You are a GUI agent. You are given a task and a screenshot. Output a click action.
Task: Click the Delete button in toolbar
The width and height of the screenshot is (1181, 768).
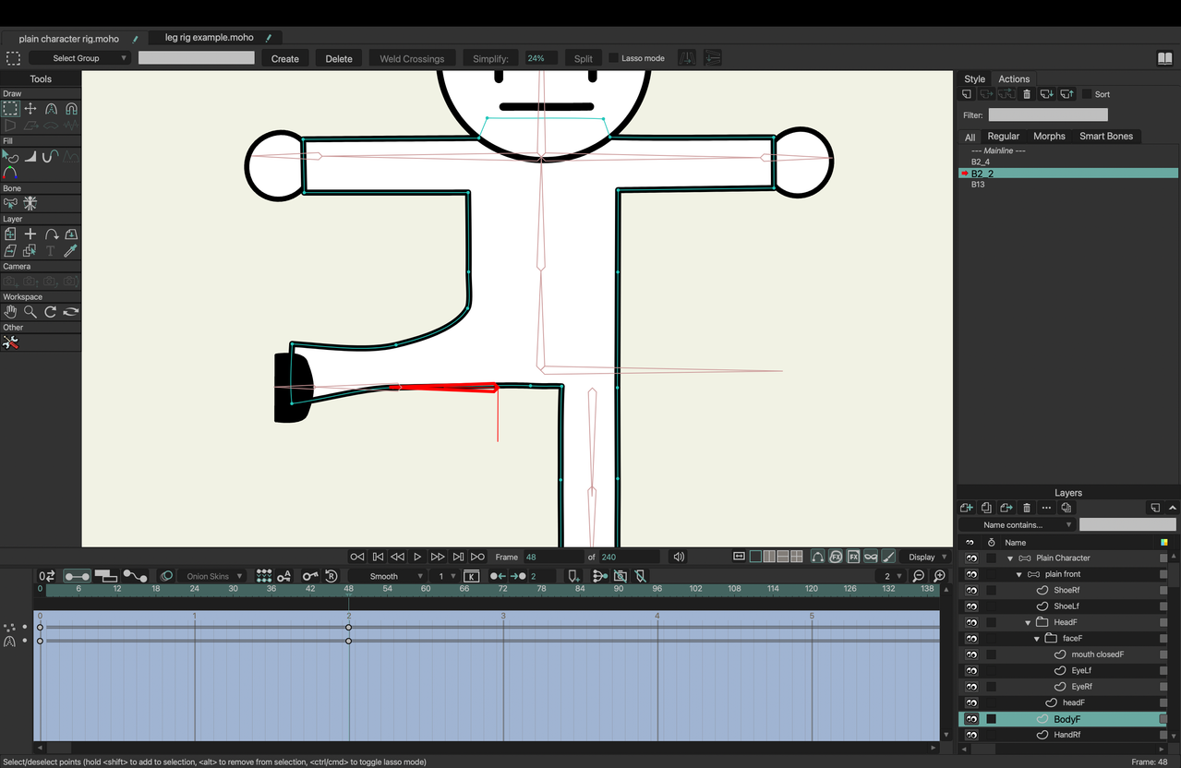coord(339,58)
